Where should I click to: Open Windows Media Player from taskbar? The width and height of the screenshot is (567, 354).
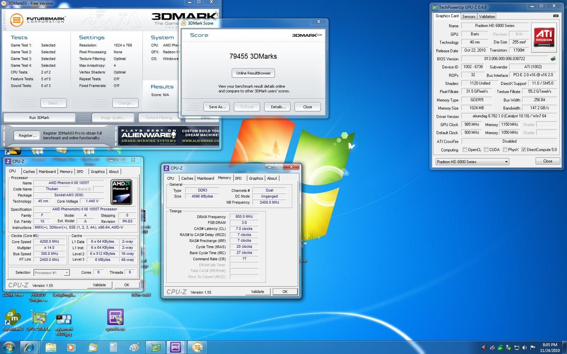tap(71, 348)
